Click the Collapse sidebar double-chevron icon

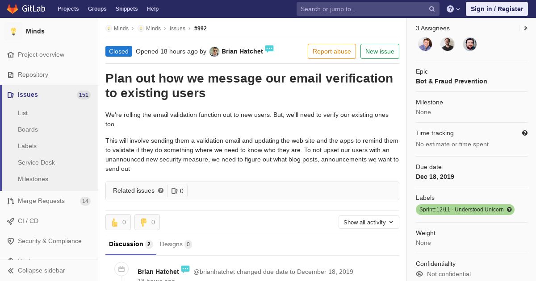(11, 270)
